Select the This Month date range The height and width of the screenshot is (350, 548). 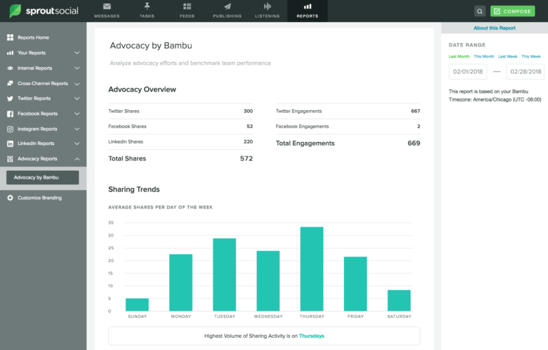tap(484, 56)
